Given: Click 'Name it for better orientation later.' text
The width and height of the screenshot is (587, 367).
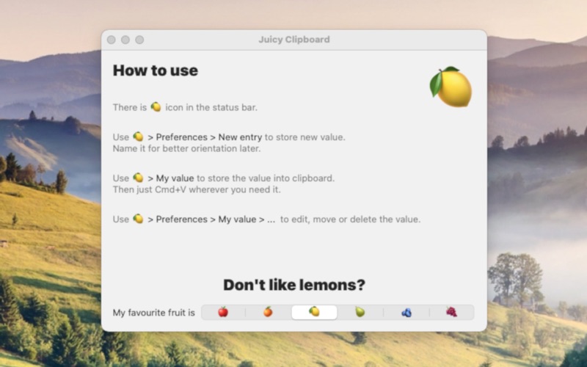Looking at the screenshot, I should (x=187, y=148).
